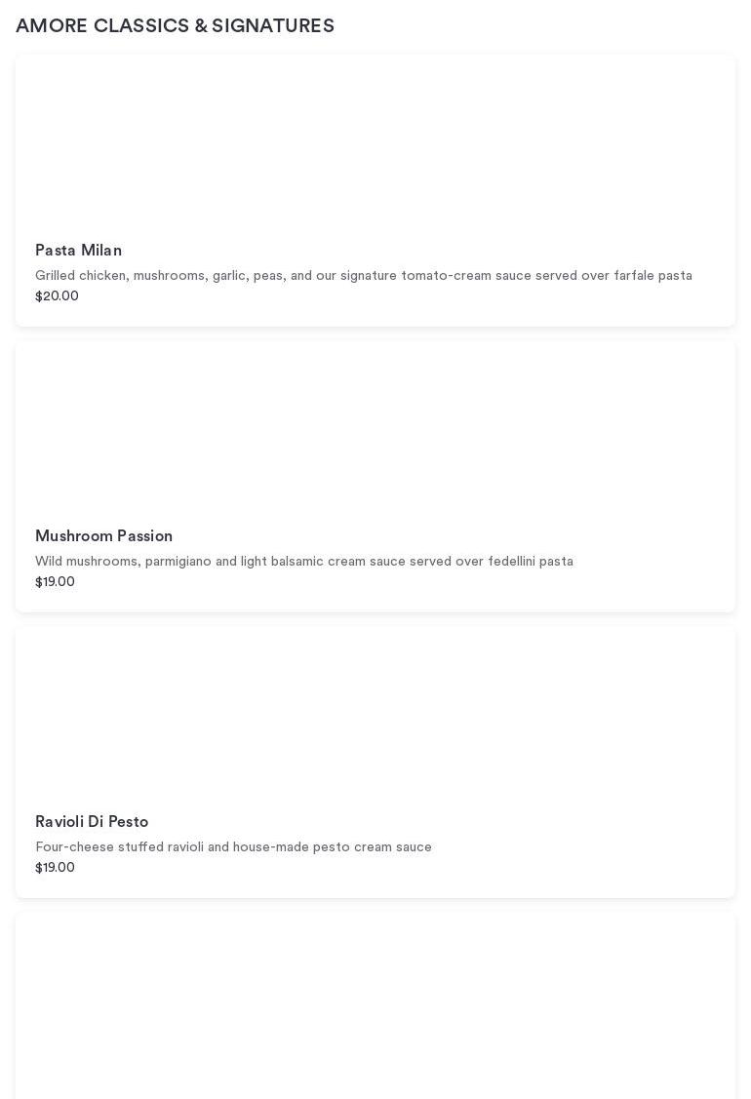Open the unlabeled card below Ravioli Di Pesto
The width and height of the screenshot is (751, 1099).
[375, 1006]
